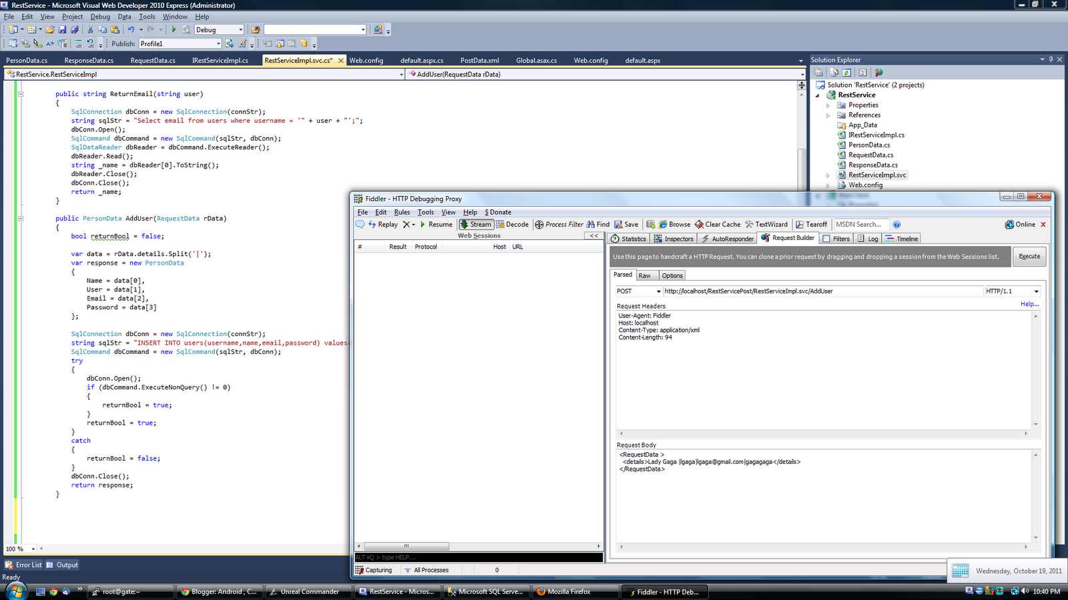Click the ASP.NET Configuration icon in Solution Explorer
1068x600 pixels.
(878, 72)
